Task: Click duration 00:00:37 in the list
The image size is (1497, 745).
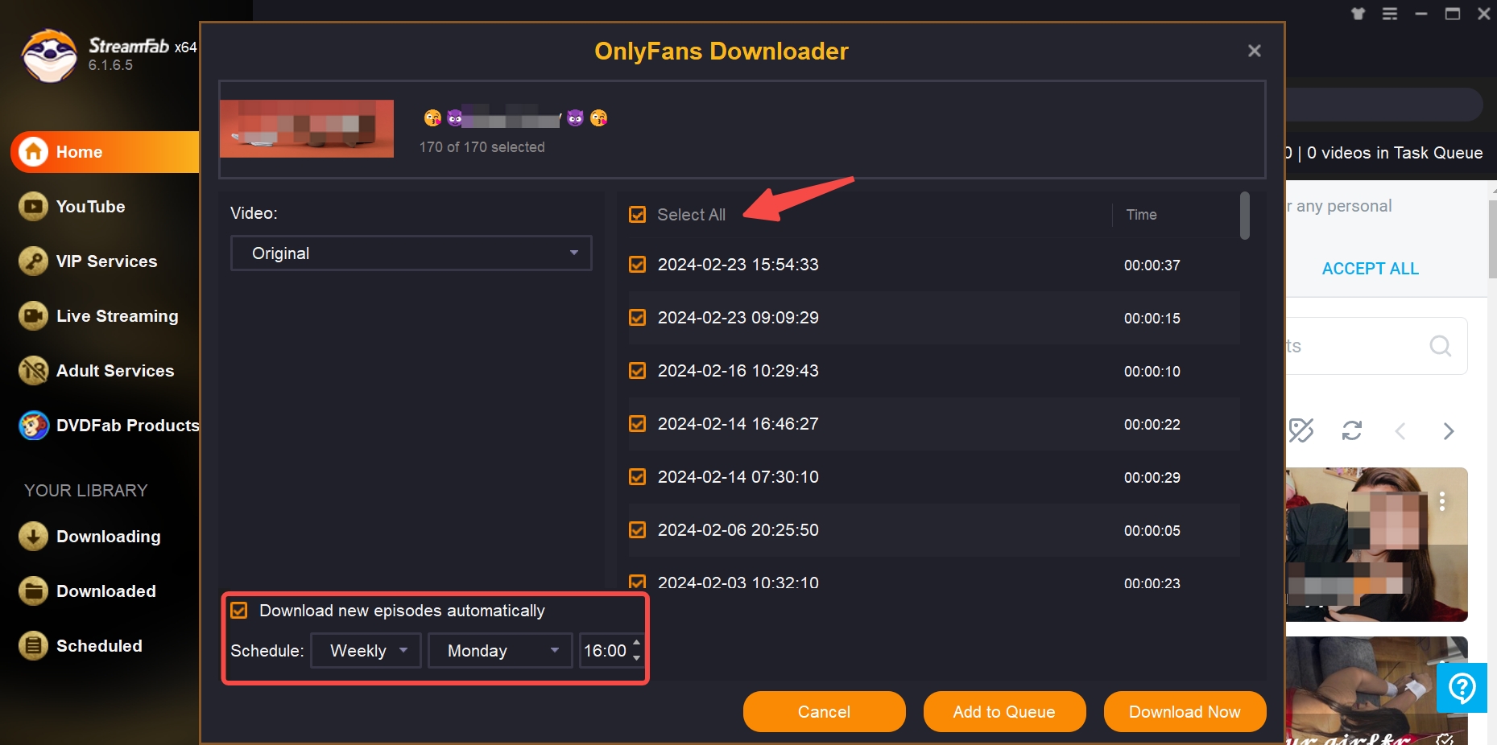Action: [x=1152, y=265]
